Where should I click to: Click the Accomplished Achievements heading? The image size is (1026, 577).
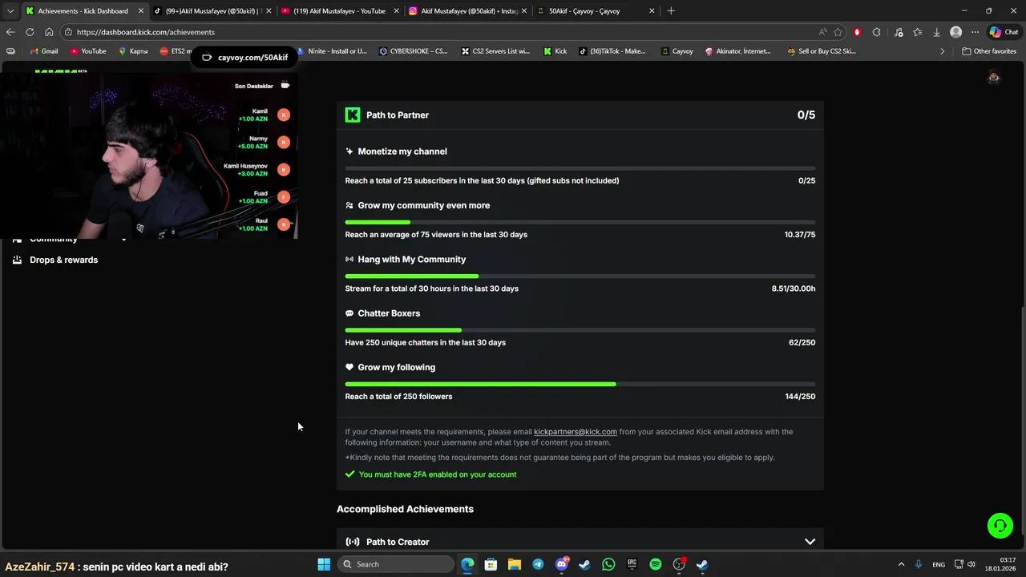click(405, 509)
